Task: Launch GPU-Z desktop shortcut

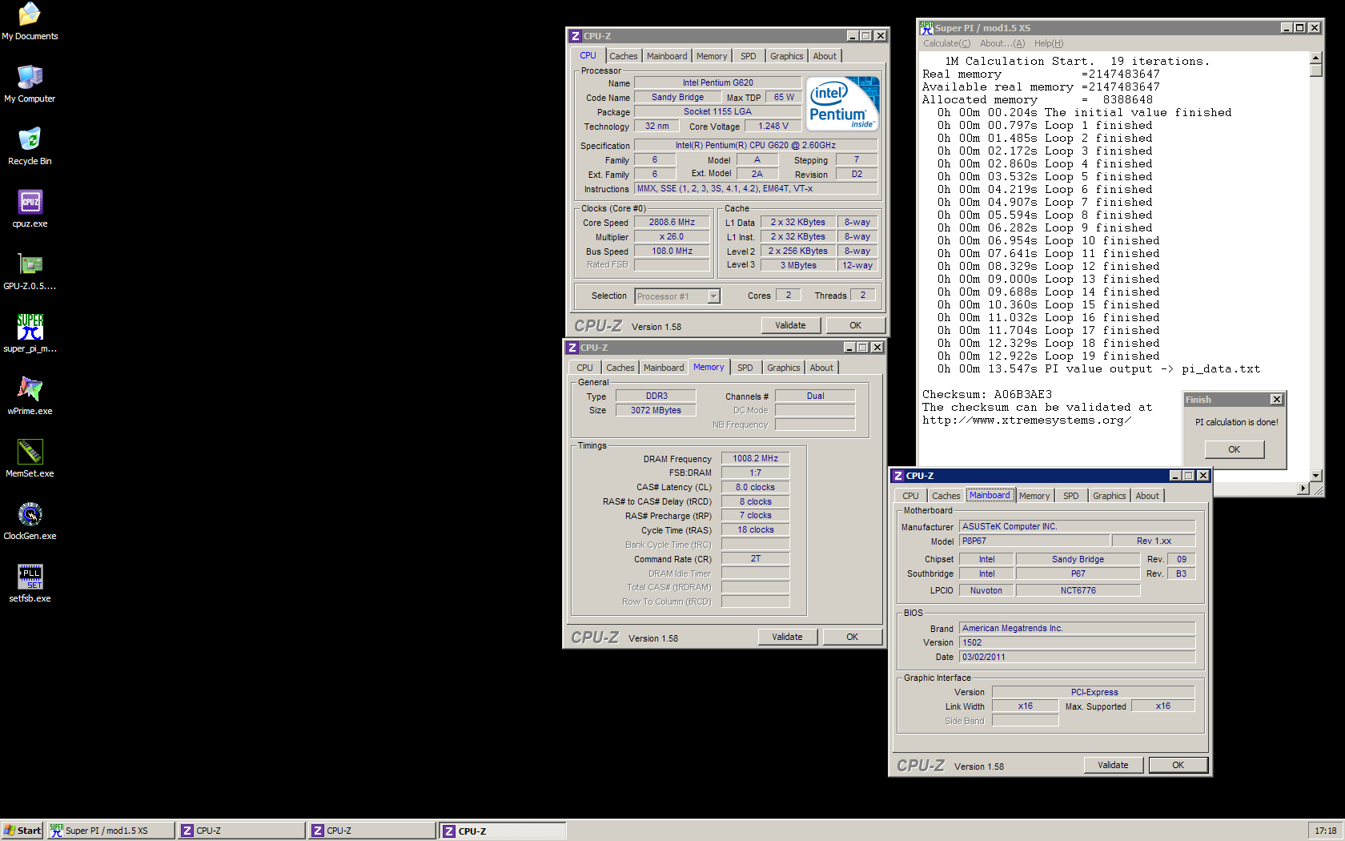Action: pyautogui.click(x=30, y=271)
